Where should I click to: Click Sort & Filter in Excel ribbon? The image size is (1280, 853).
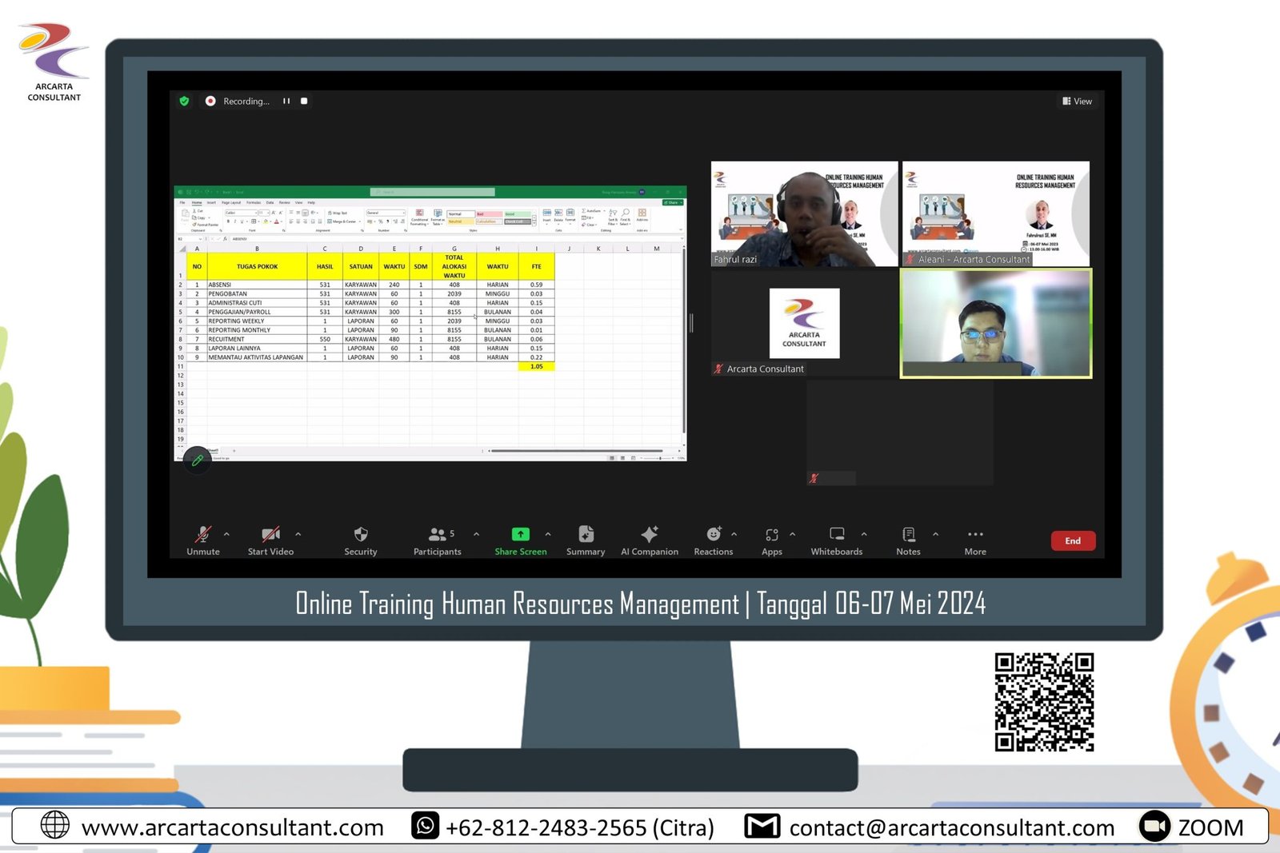(x=613, y=217)
